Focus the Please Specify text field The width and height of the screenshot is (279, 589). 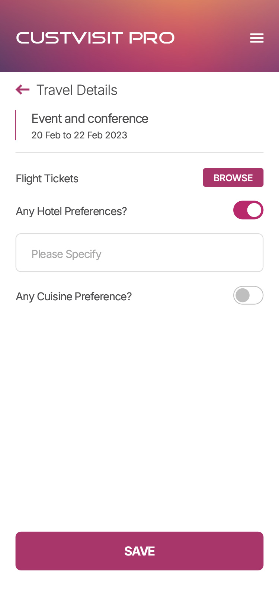tap(139, 253)
